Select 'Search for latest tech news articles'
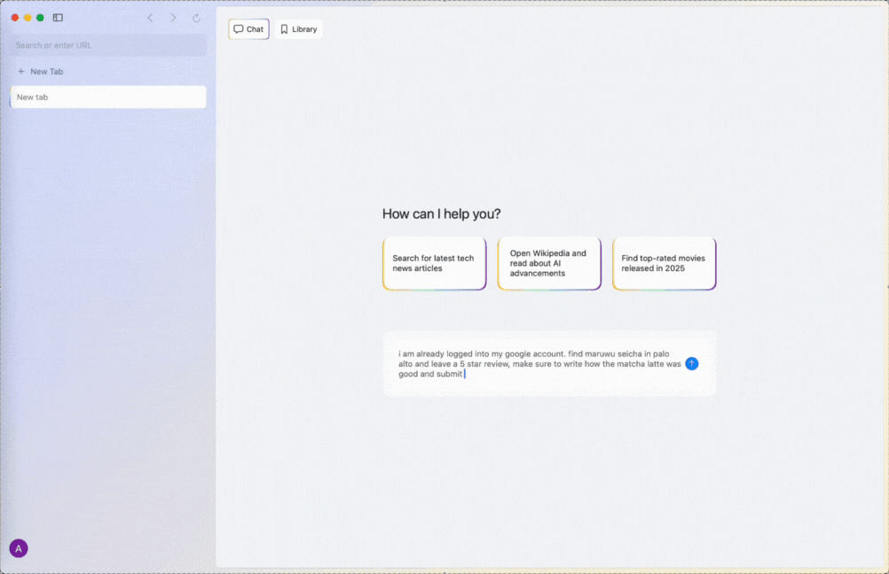 (434, 263)
